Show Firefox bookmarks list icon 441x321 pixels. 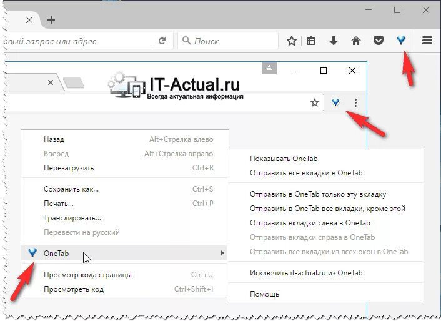(x=311, y=41)
